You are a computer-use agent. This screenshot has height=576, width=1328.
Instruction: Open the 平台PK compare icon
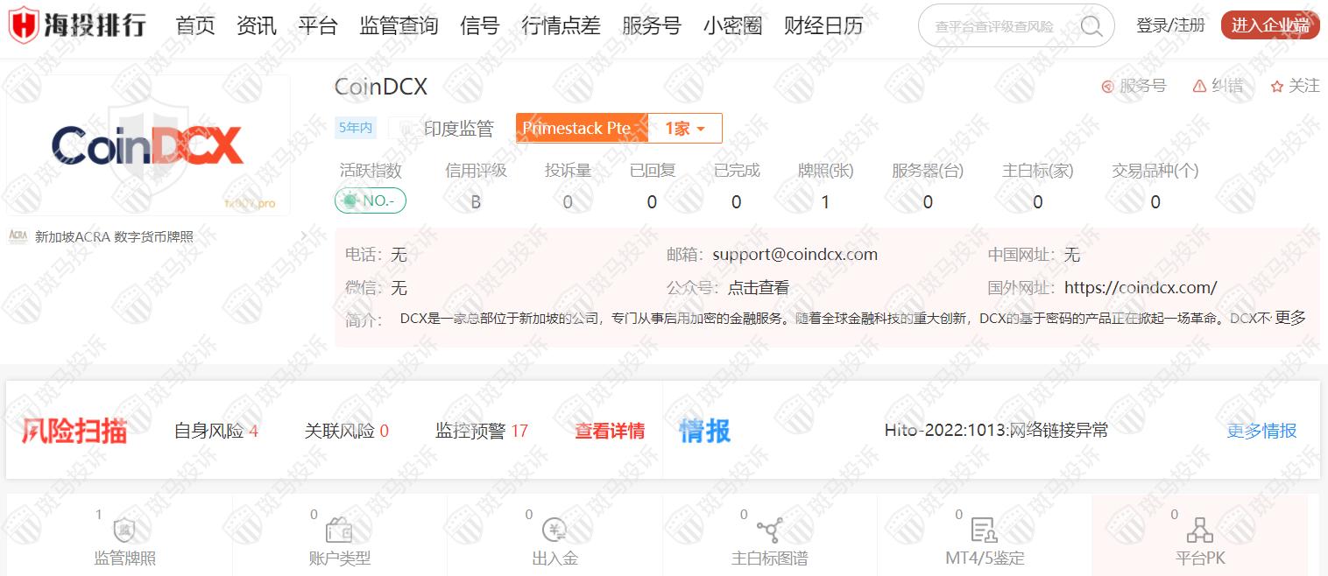click(x=1199, y=530)
